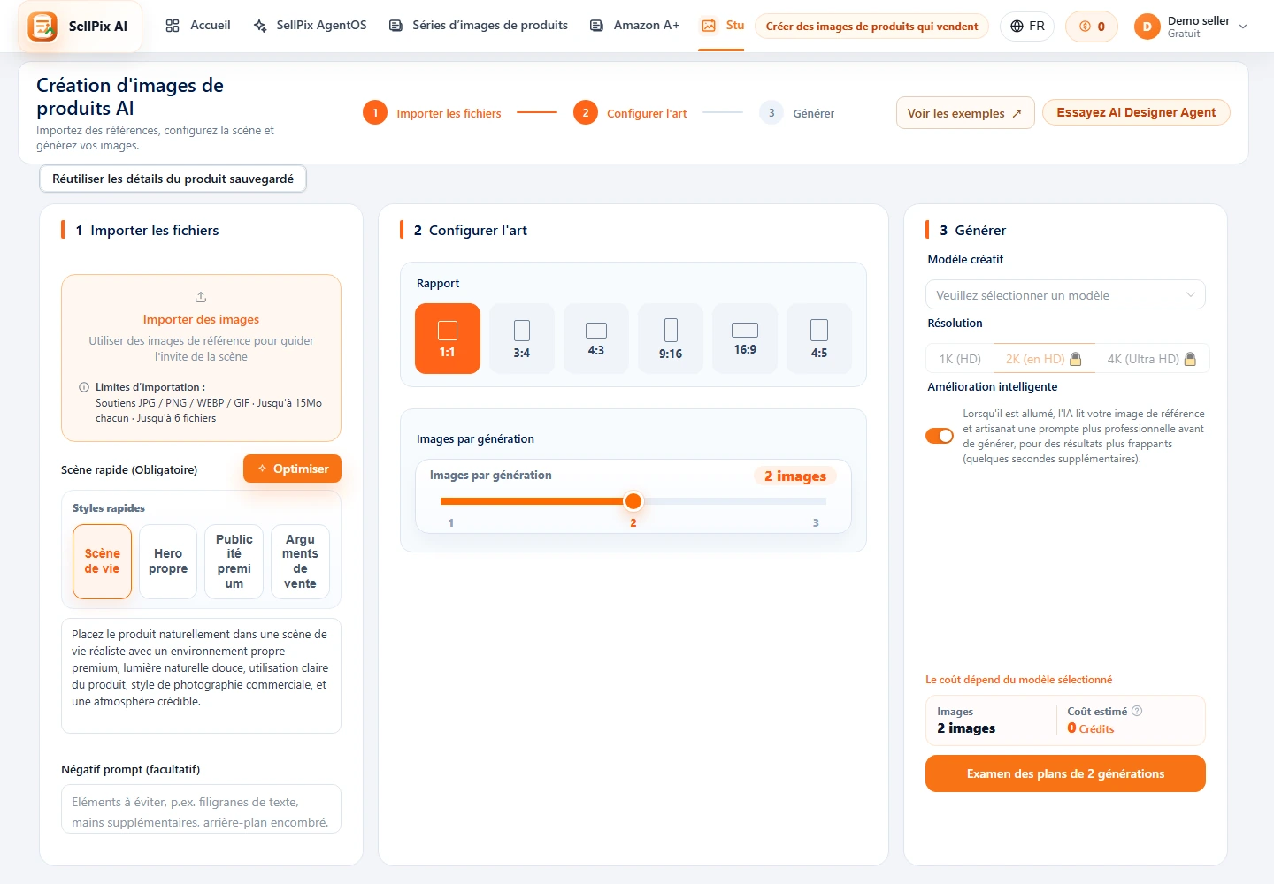Go to the Accueil menu item
Image resolution: width=1274 pixels, height=884 pixels.
pos(198,26)
